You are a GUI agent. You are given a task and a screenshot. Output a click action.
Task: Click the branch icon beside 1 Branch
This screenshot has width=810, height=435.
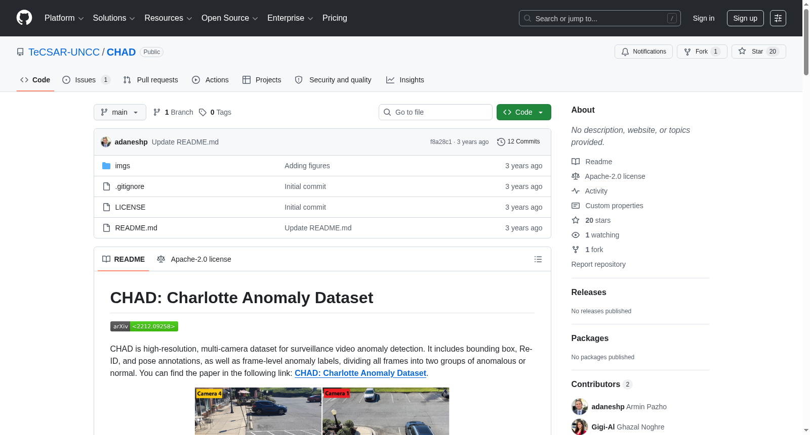(157, 112)
